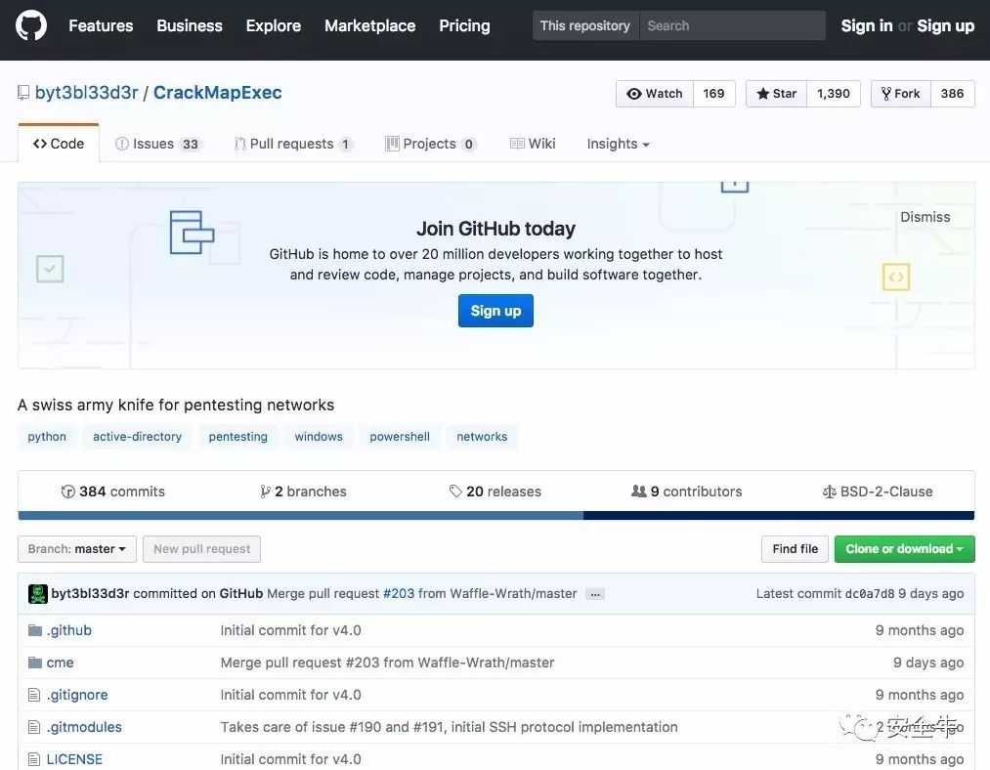This screenshot has width=990, height=770.
Task: Click the Fork button
Action: (901, 94)
